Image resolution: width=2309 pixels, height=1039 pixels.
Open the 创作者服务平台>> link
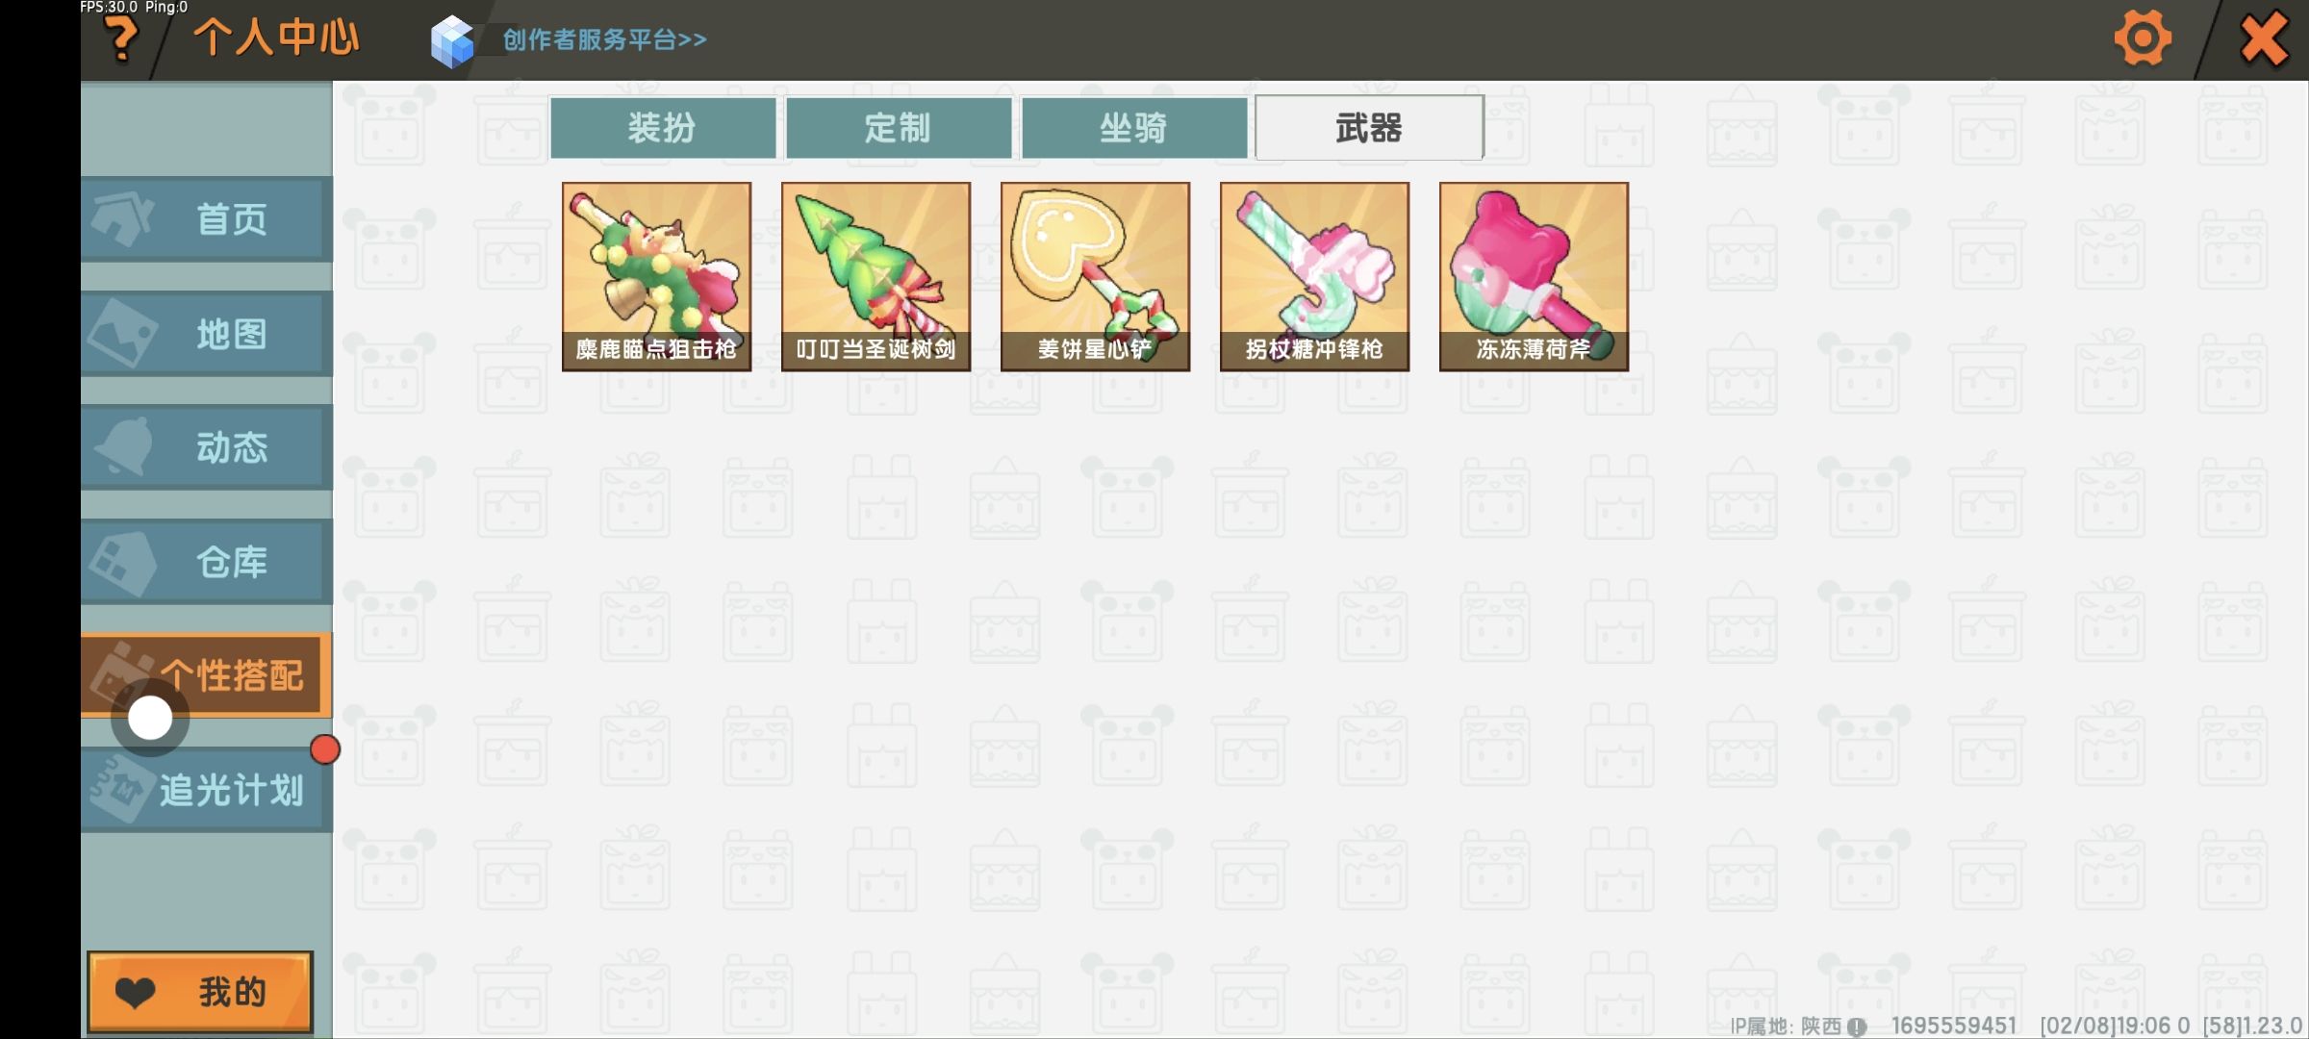(604, 39)
